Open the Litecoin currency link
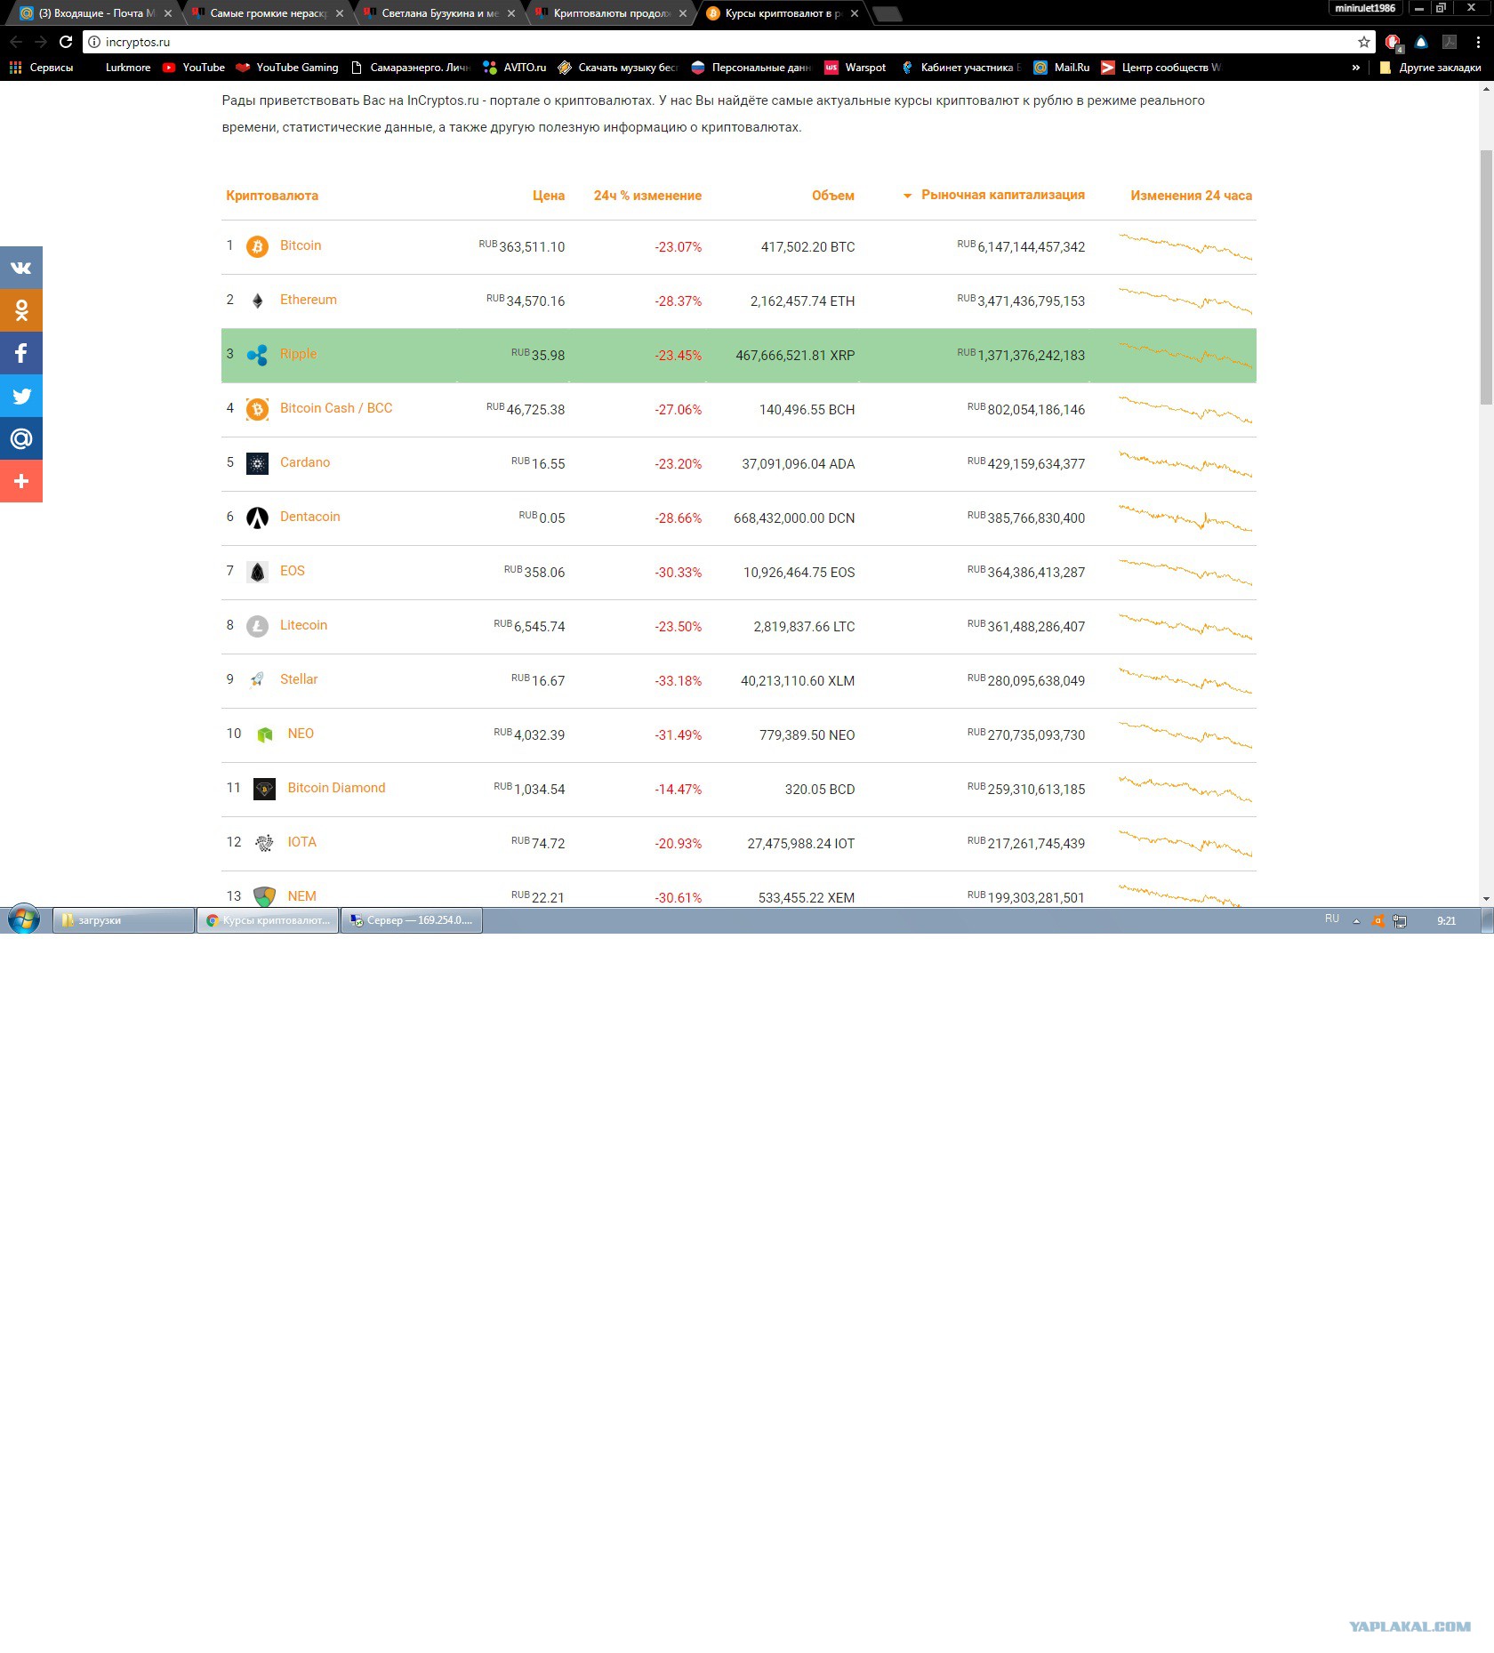1494x1653 pixels. pyautogui.click(x=303, y=625)
